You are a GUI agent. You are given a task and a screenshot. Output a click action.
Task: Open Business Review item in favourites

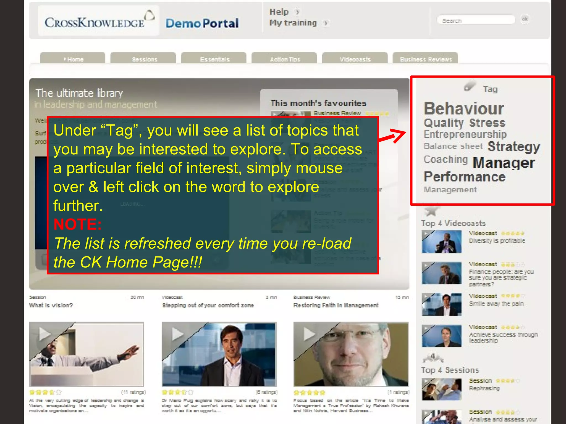(337, 113)
